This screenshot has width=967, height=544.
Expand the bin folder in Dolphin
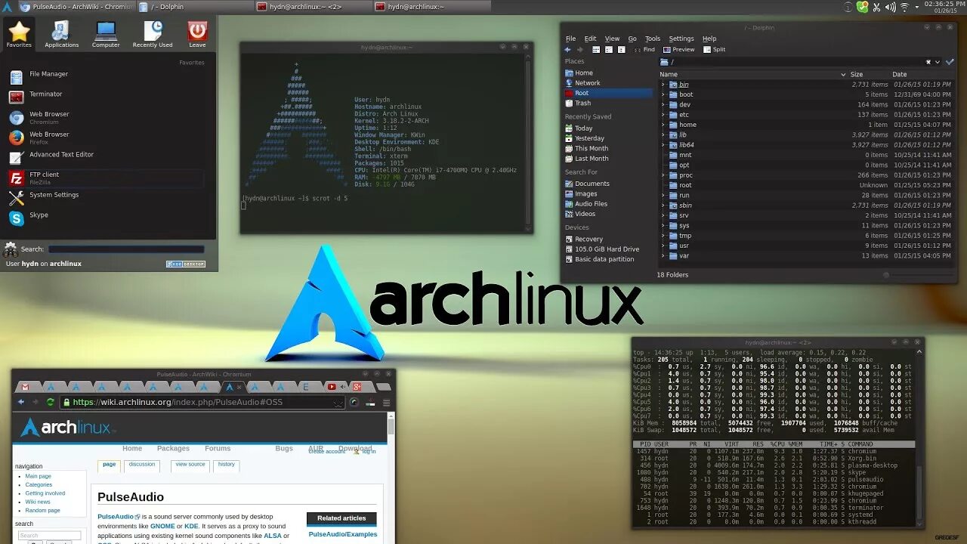[x=663, y=85]
